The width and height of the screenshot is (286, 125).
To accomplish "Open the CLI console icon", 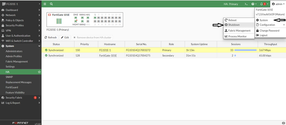I will coord(246,4).
